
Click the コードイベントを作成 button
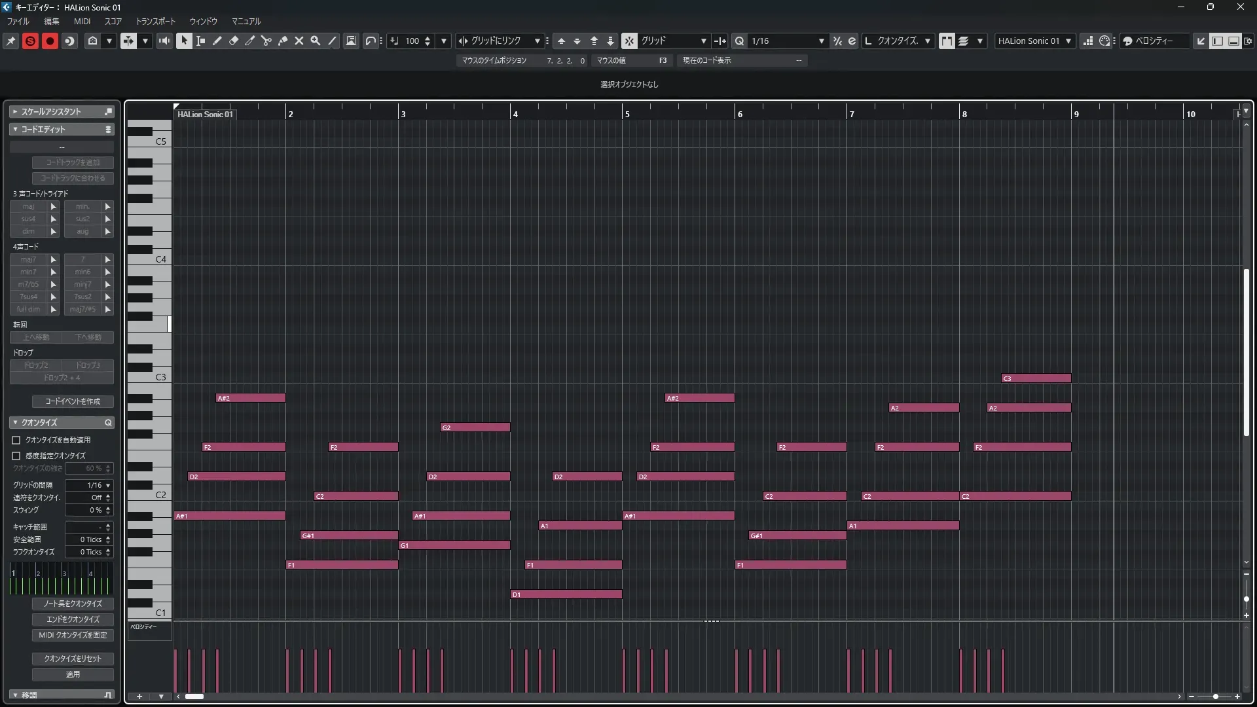click(x=73, y=401)
